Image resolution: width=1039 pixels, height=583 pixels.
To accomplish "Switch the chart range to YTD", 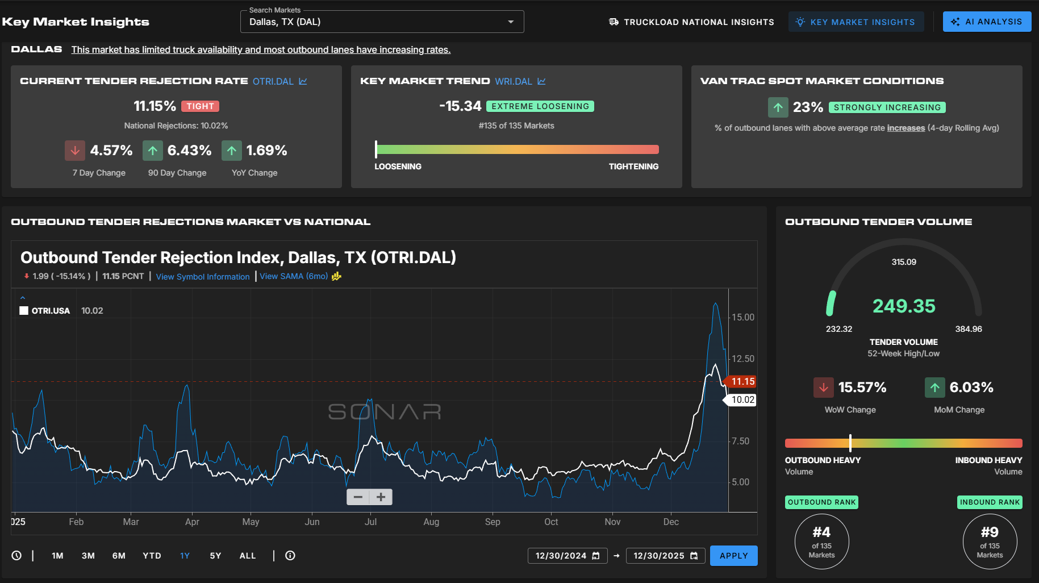I will [152, 556].
